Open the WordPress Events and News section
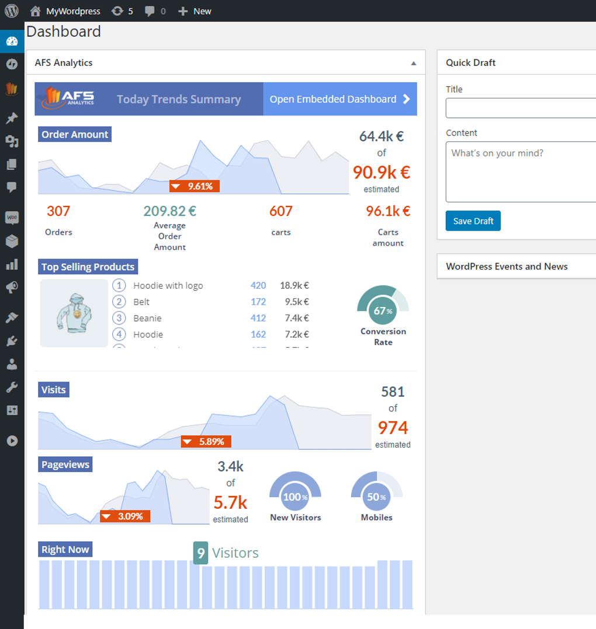This screenshot has height=629, width=596. (x=507, y=266)
